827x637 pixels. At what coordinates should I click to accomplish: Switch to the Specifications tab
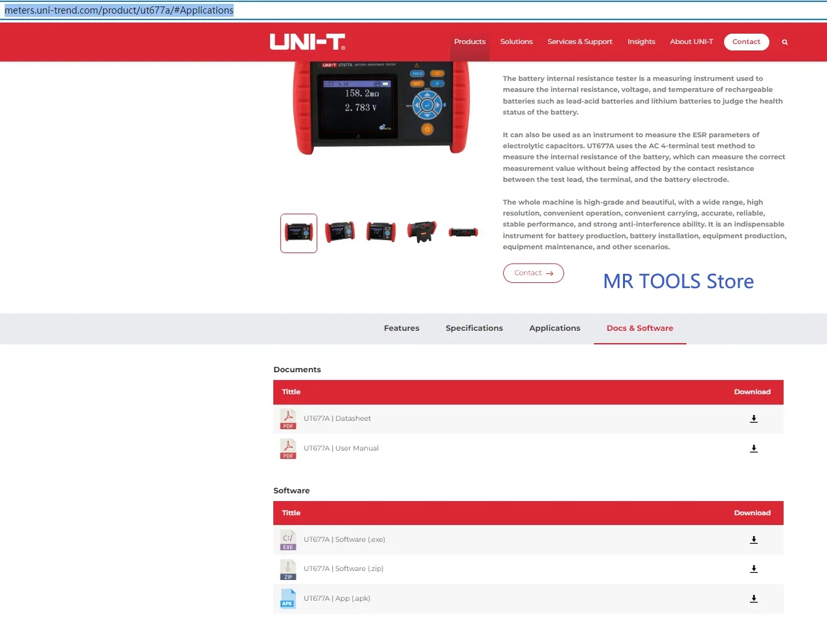tap(474, 328)
